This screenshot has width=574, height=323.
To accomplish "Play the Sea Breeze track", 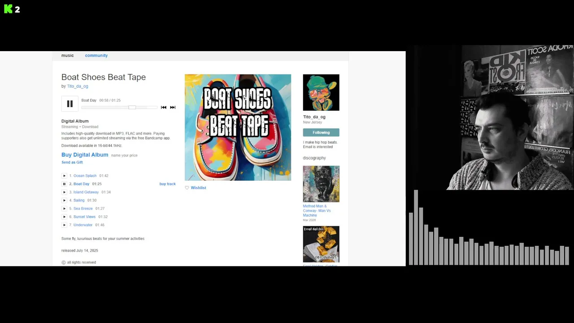I will click(64, 209).
